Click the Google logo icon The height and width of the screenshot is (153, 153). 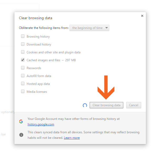[21, 121]
